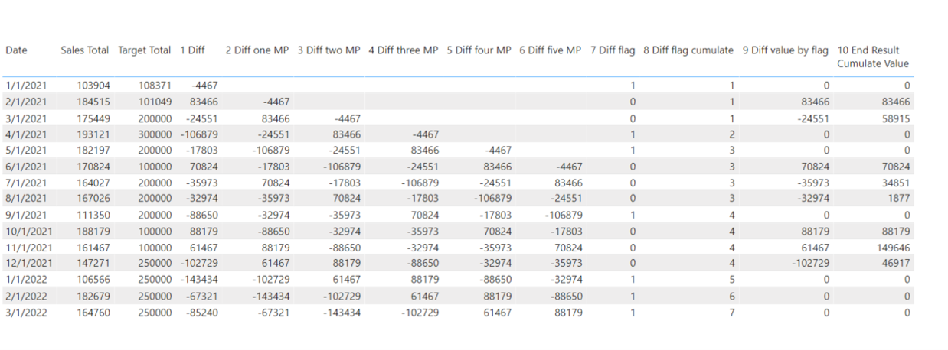This screenshot has width=948, height=350.
Task: Click Diff flag cumulate value 2
Action: pyautogui.click(x=731, y=134)
